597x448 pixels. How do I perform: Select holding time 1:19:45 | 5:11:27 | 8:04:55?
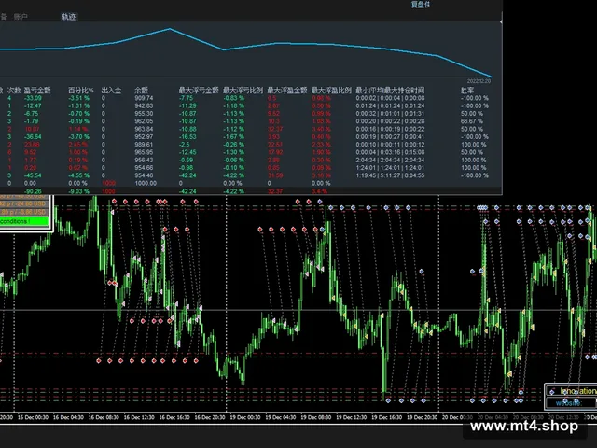click(x=390, y=175)
